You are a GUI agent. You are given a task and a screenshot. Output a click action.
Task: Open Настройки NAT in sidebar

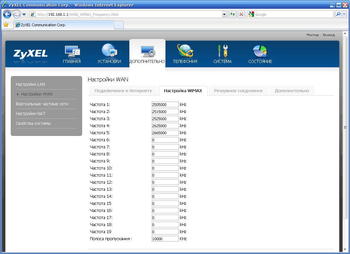tap(31, 114)
